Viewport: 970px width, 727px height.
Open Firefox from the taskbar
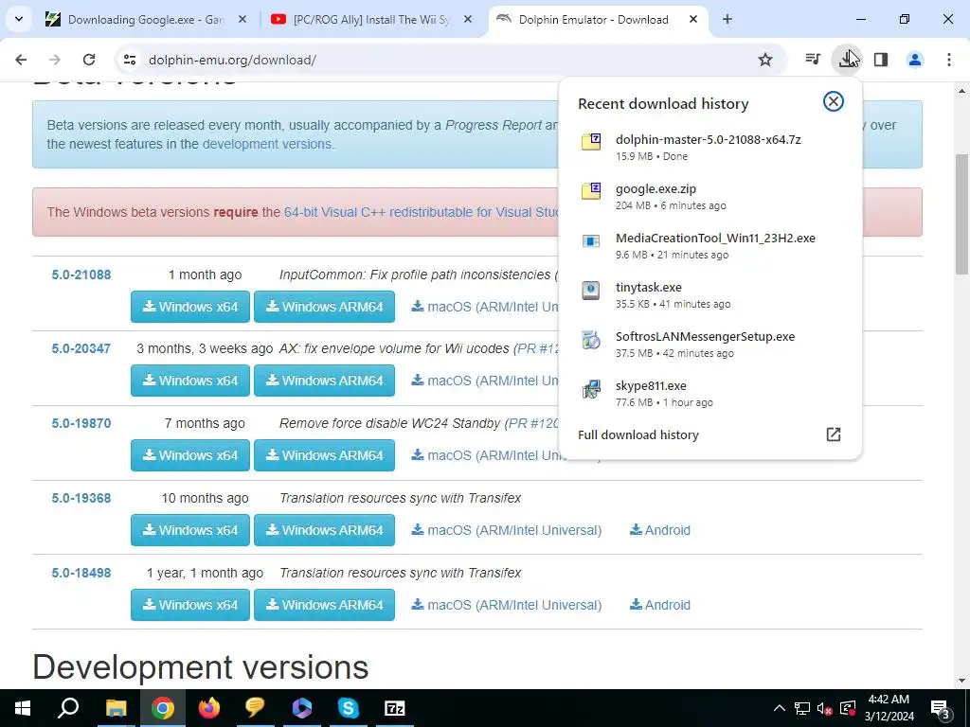click(x=209, y=708)
